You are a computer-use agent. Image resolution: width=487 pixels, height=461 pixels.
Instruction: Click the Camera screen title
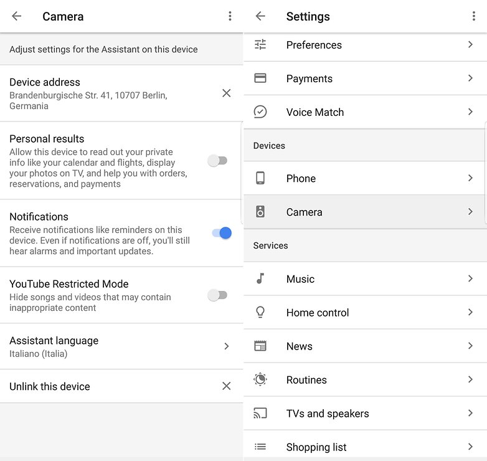coord(63,16)
